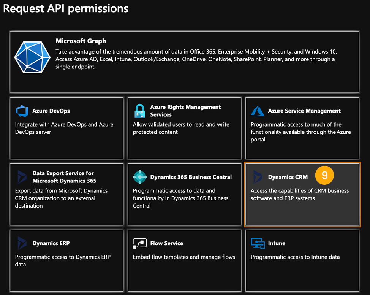
Task: Click the Data Export Service icon
Action: [x=22, y=176]
